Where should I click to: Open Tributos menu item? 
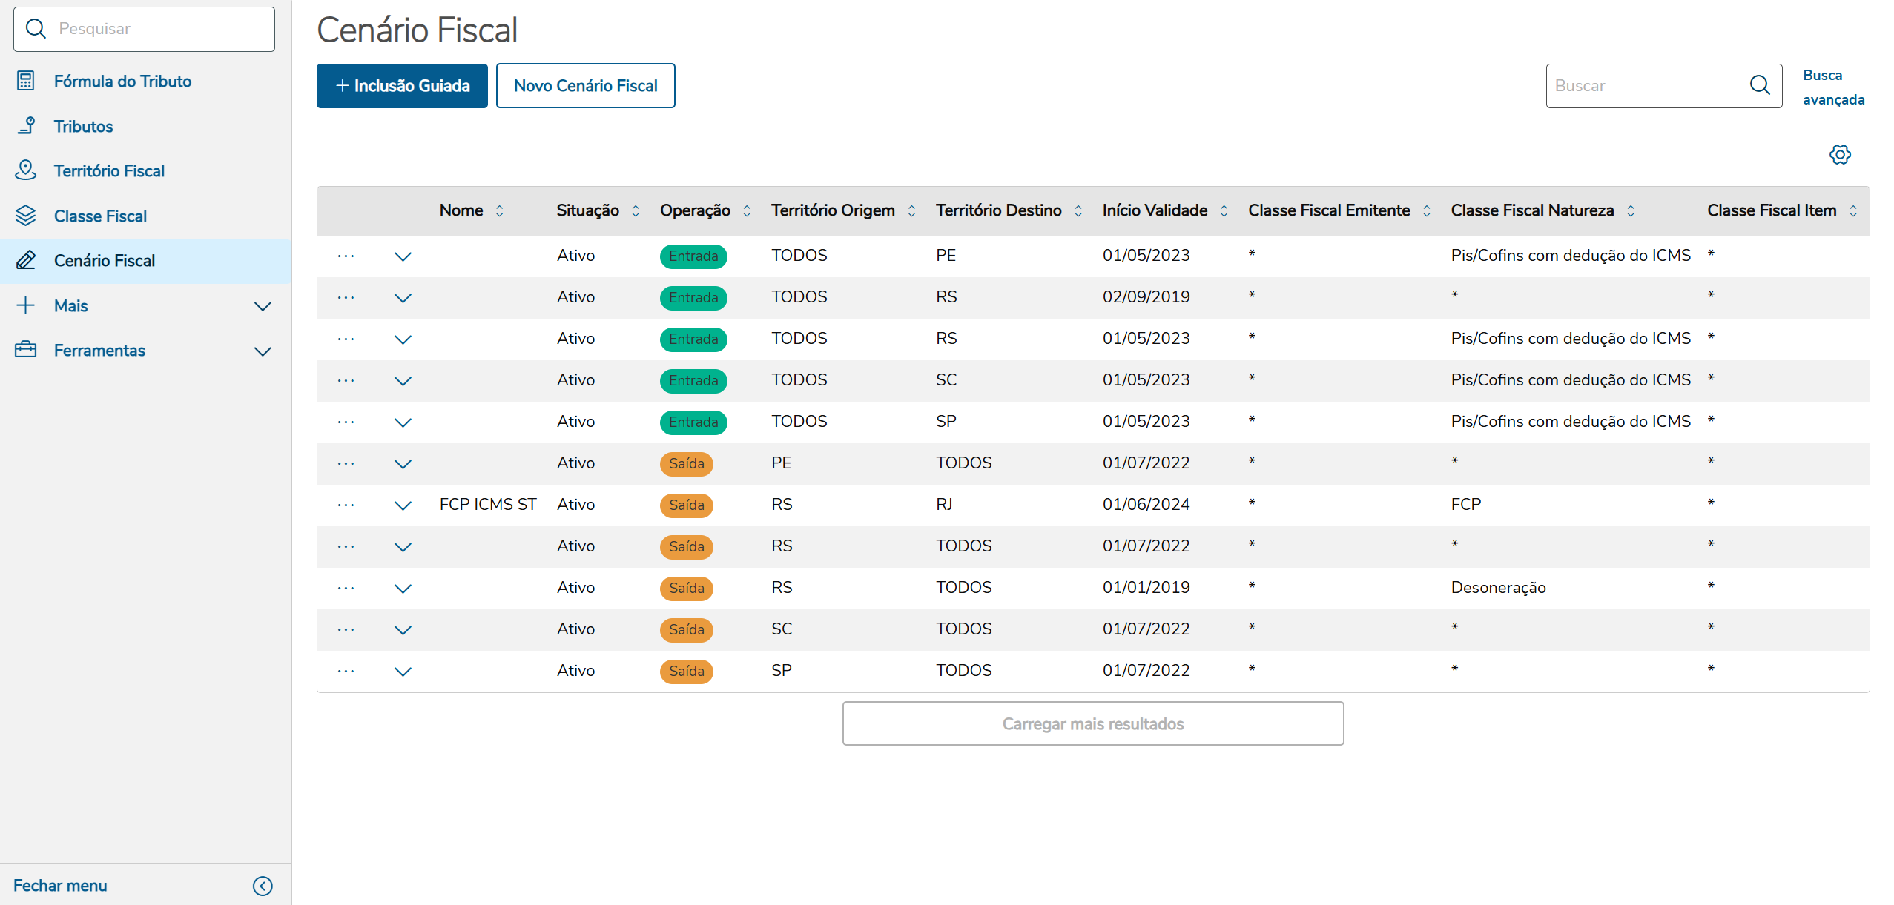(x=83, y=127)
